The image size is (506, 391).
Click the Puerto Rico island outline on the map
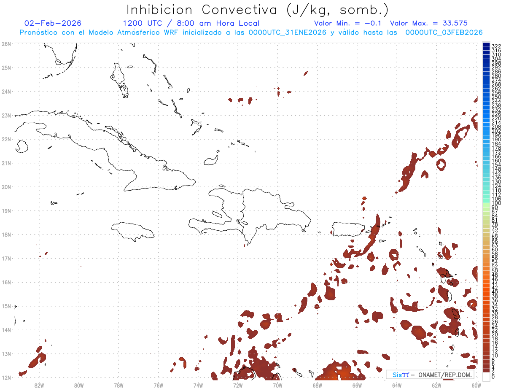point(348,229)
